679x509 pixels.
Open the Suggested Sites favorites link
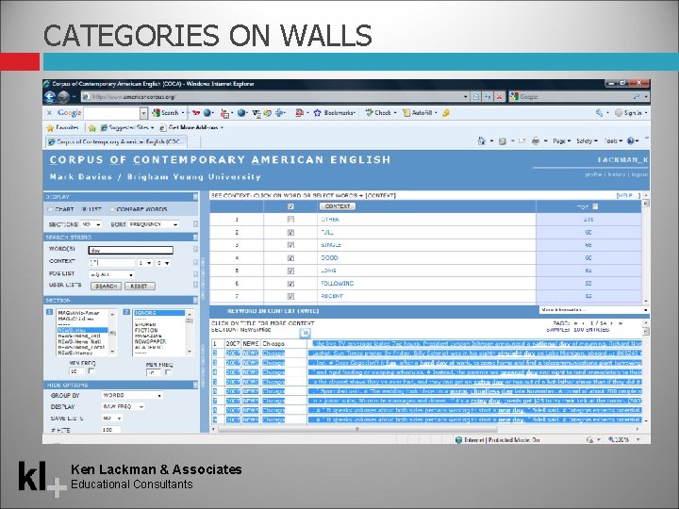coord(127,127)
